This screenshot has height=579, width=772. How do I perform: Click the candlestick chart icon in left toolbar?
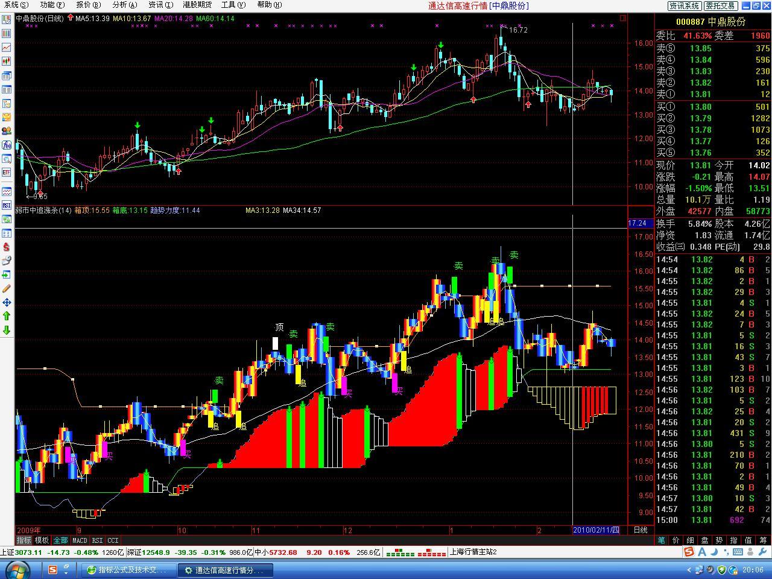[x=7, y=61]
